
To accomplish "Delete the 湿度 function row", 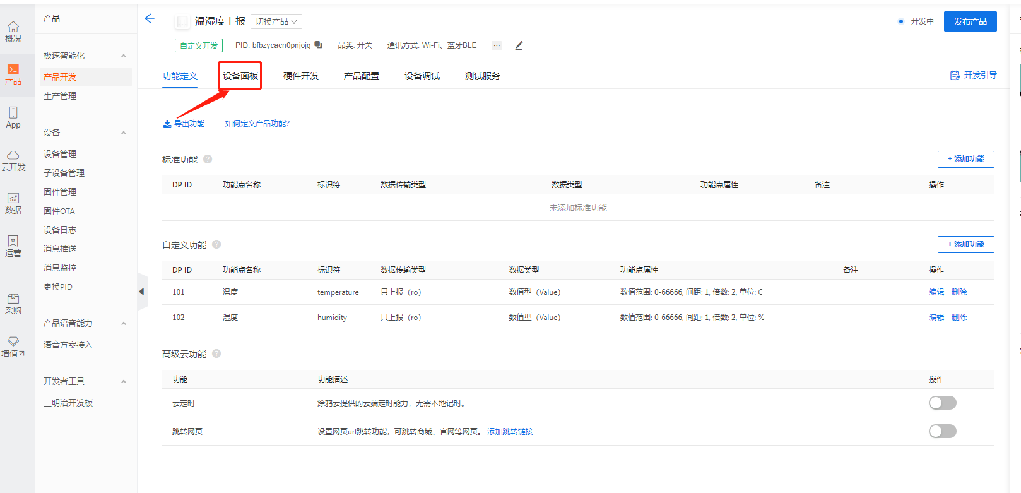I will (959, 318).
